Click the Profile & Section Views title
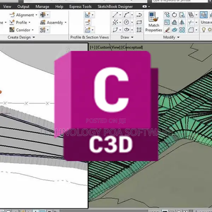212x212 pixels. click(89, 37)
